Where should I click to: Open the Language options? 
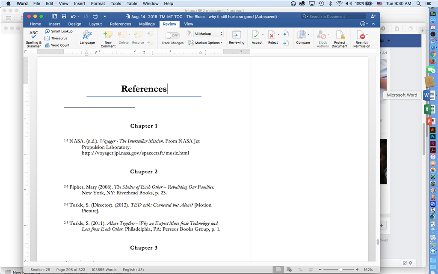pos(87,38)
